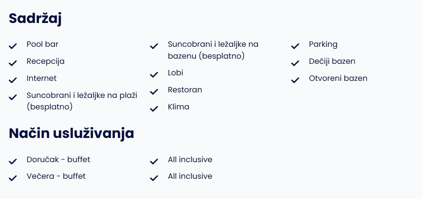The width and height of the screenshot is (422, 199).
Task: Select the checkmark next to Dečiji bazen
Action: click(295, 63)
